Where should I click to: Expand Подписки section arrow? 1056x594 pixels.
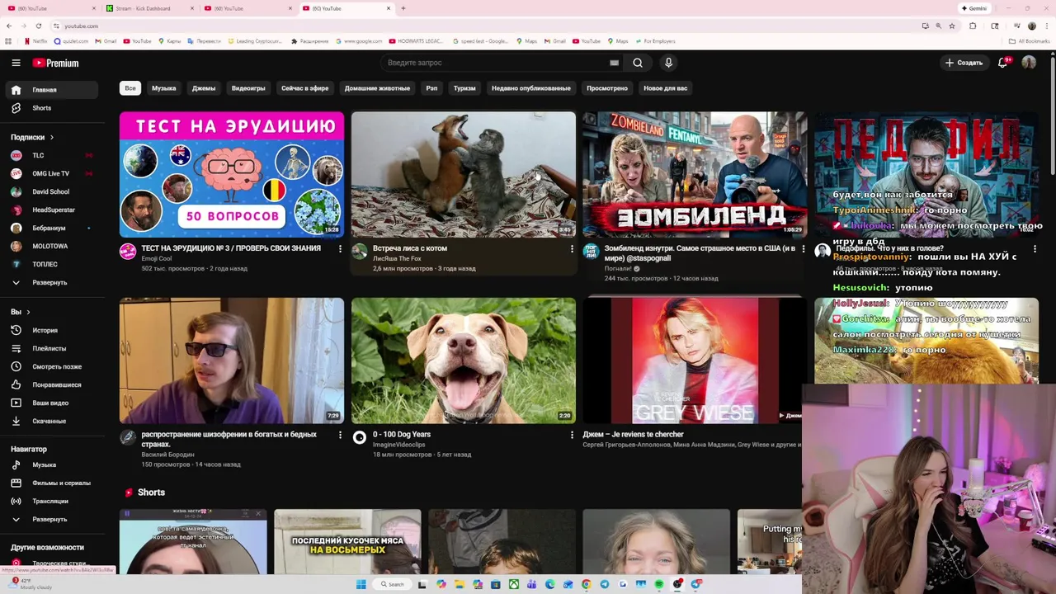51,137
